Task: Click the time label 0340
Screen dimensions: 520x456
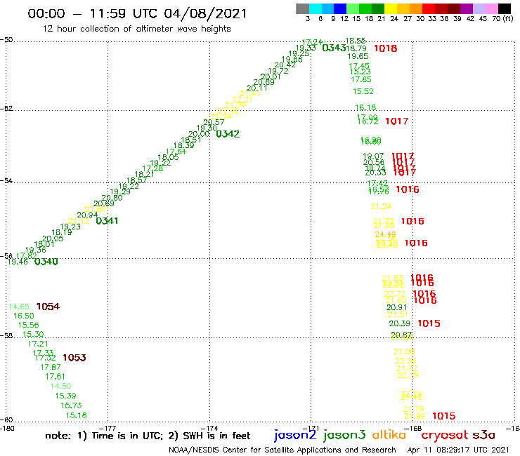Action: coord(46,262)
